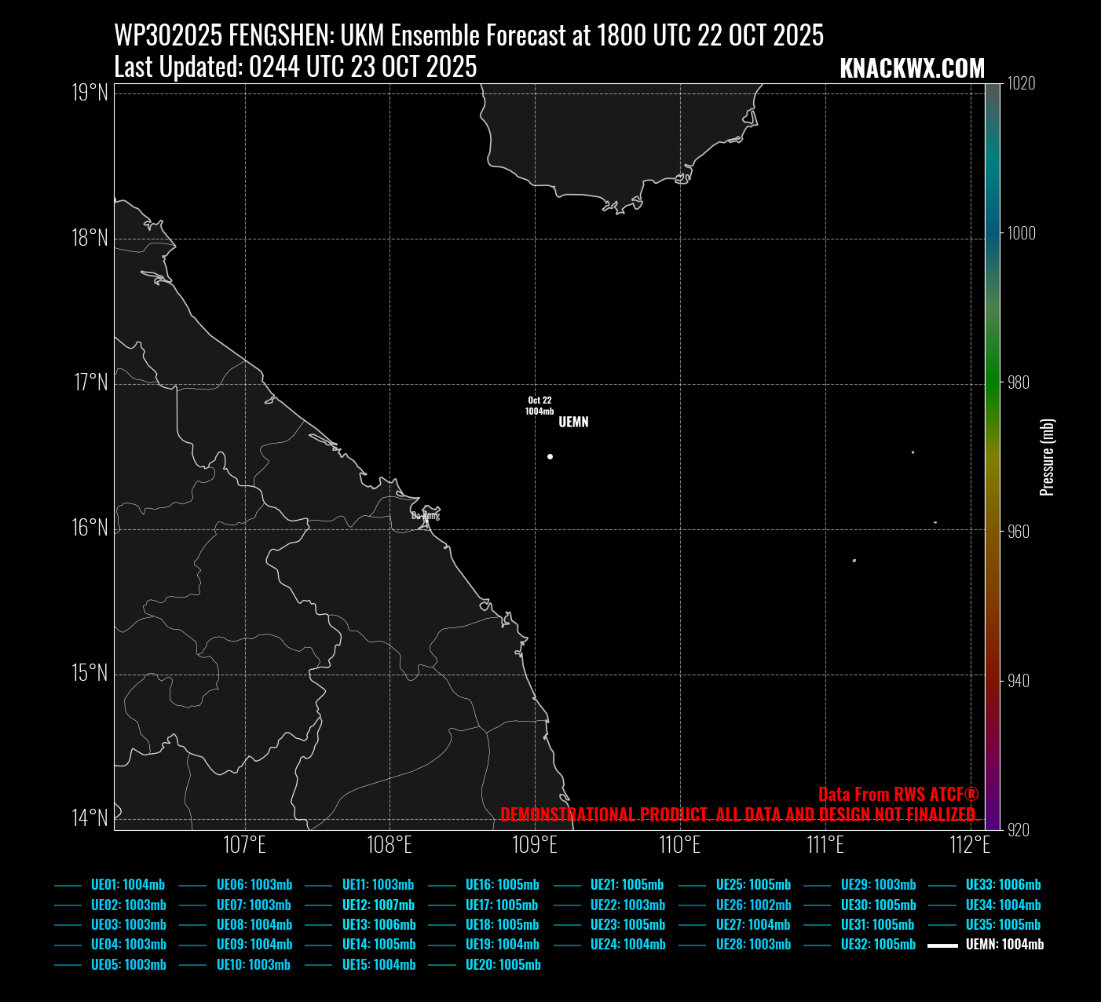Image resolution: width=1101 pixels, height=1002 pixels.
Task: Click the UE29: 1003mb legend item
Action: tap(878, 885)
